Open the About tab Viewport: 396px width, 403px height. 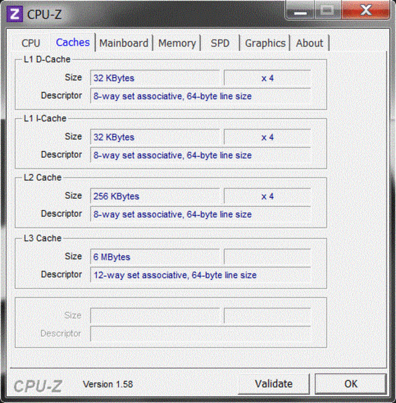pos(309,43)
